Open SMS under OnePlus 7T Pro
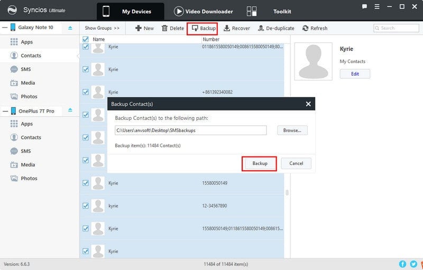Screen dimensions: 423x270 (39, 151)
